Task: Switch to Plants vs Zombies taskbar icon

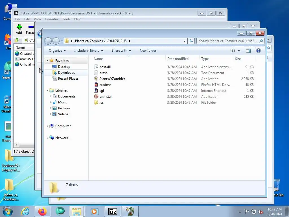Action: 130,211
